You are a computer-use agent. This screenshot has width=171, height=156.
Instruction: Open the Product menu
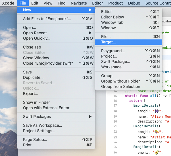click(x=116, y=3)
